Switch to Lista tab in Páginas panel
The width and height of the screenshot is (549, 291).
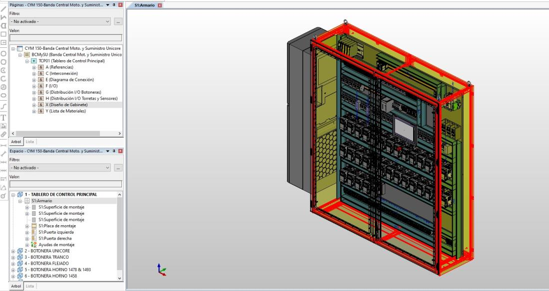[x=30, y=142]
